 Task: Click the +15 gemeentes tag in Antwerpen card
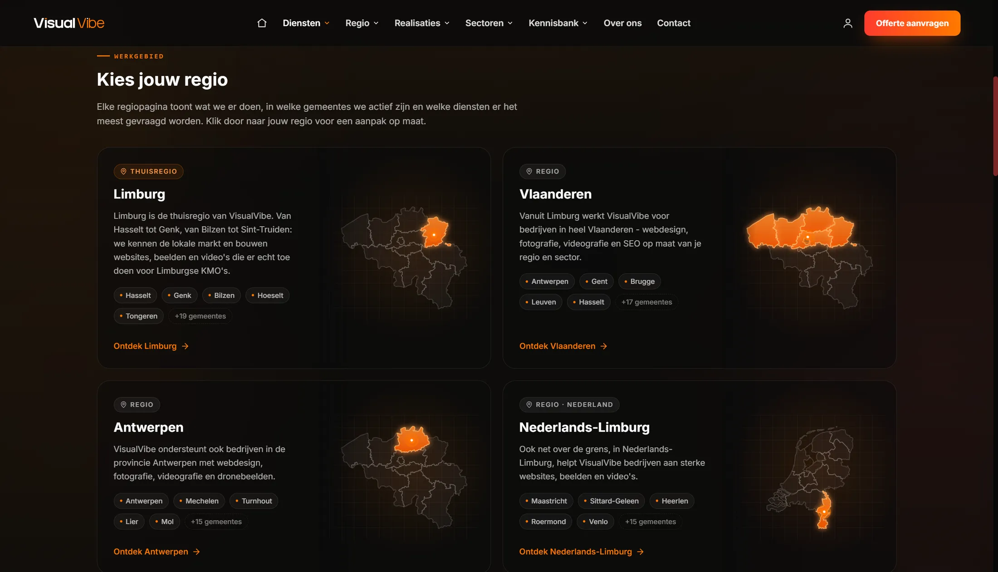pos(216,522)
